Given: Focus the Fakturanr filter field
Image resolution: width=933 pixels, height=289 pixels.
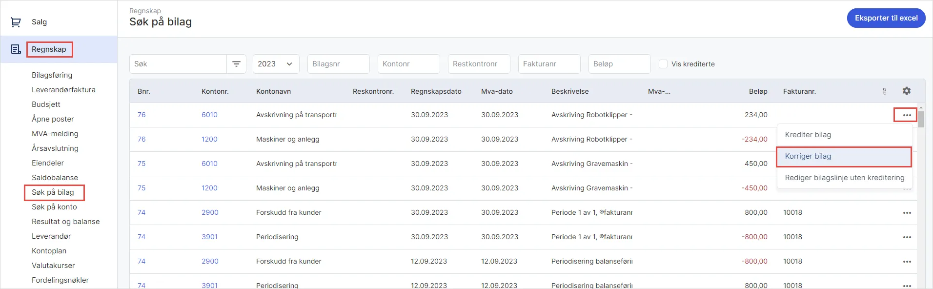Looking at the screenshot, I should [x=549, y=64].
